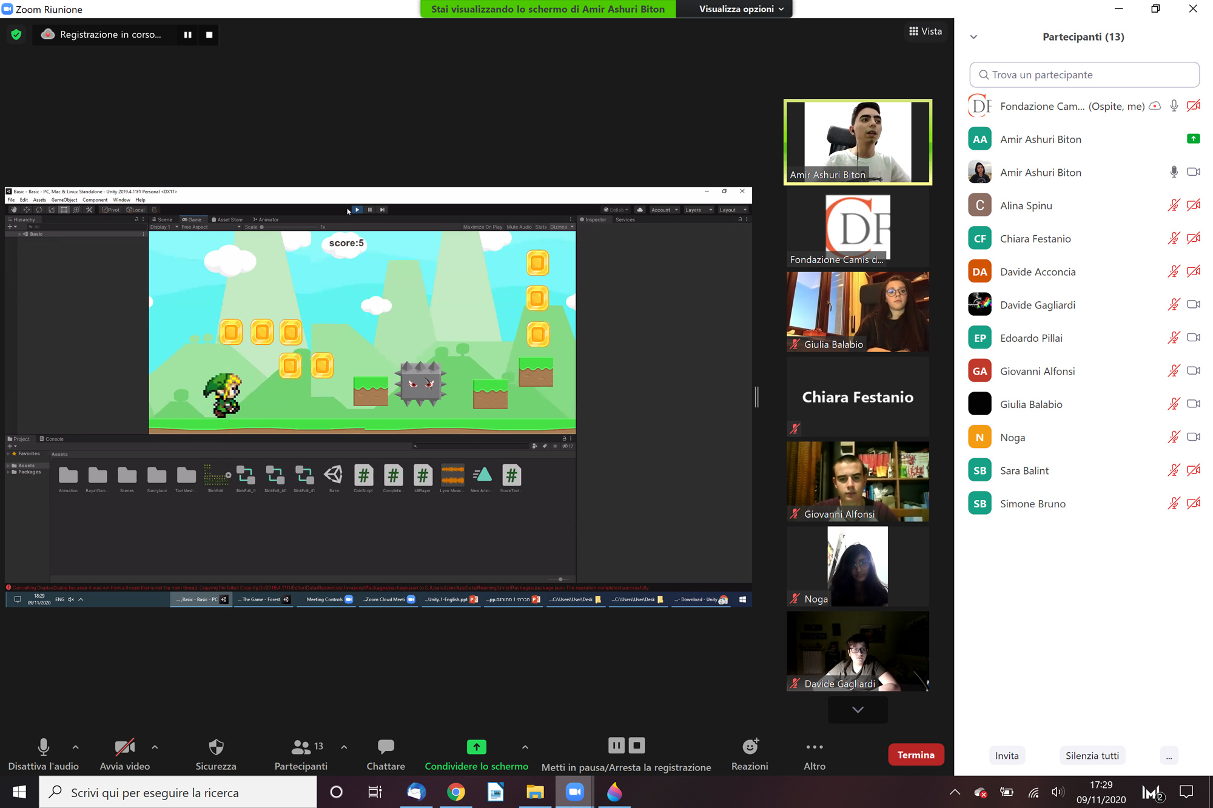Expand video options arrow
1213x808 pixels.
[155, 747]
